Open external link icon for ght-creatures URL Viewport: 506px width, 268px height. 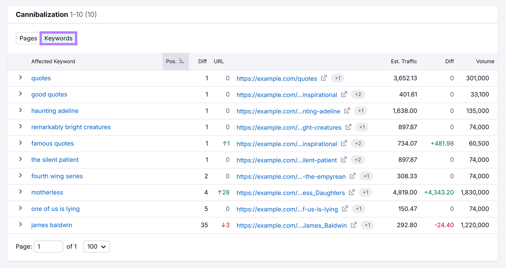(x=348, y=127)
